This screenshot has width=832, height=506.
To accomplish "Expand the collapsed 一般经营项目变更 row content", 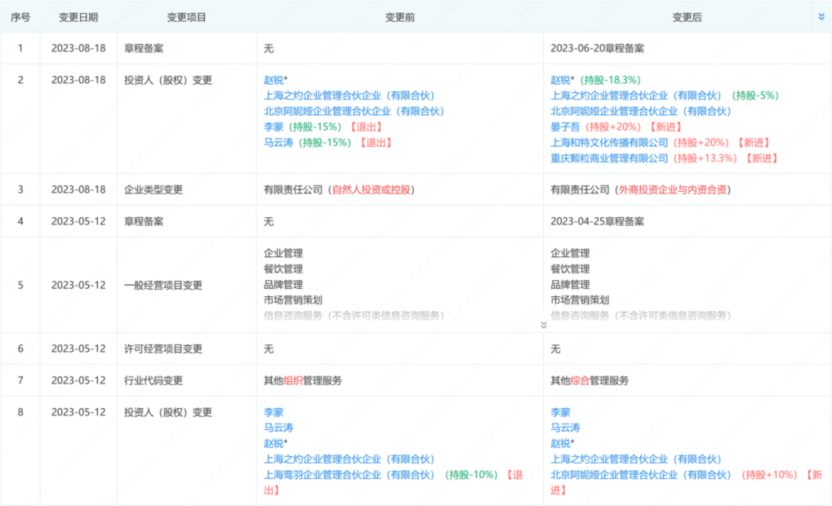I will tap(543, 325).
